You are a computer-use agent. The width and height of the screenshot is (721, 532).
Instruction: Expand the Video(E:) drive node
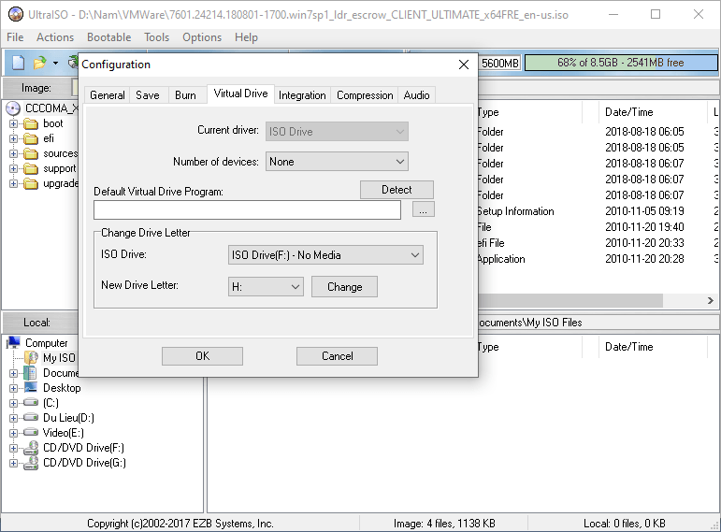(13, 433)
